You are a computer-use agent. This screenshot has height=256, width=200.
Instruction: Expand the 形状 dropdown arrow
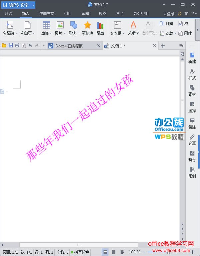78,33
